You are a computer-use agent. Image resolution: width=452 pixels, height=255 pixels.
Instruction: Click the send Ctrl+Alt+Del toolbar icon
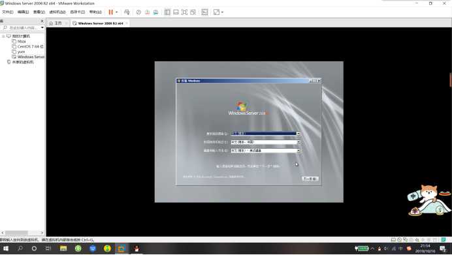[127, 12]
